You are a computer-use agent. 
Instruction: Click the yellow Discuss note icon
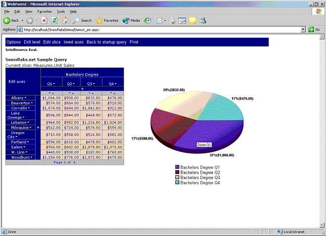[x=193, y=20]
